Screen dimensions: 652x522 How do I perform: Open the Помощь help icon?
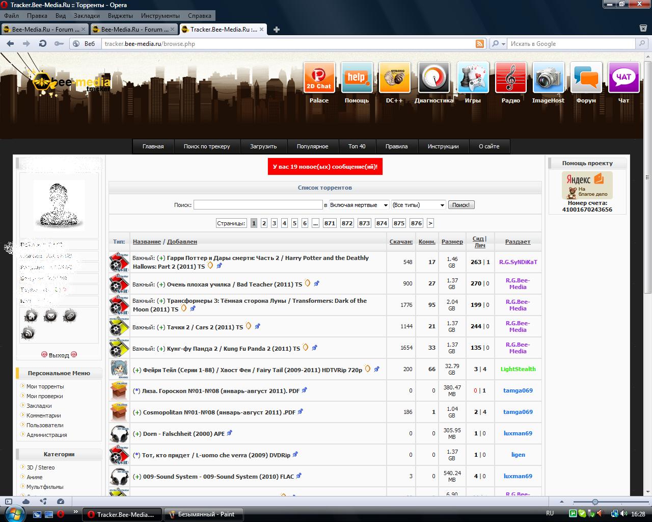click(x=357, y=77)
